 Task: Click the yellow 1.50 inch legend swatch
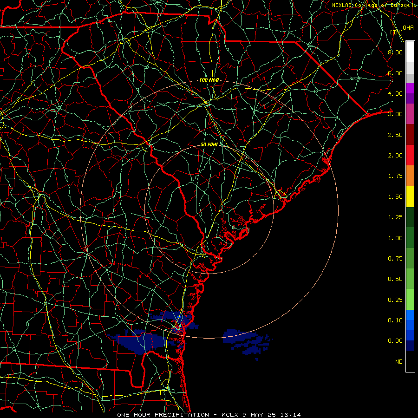click(410, 196)
